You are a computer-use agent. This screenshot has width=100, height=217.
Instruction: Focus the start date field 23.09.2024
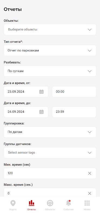(x=26, y=92)
